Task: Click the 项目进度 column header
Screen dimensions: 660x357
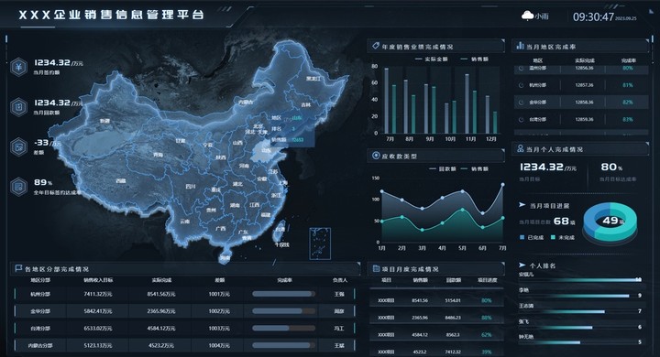Action: tap(487, 280)
